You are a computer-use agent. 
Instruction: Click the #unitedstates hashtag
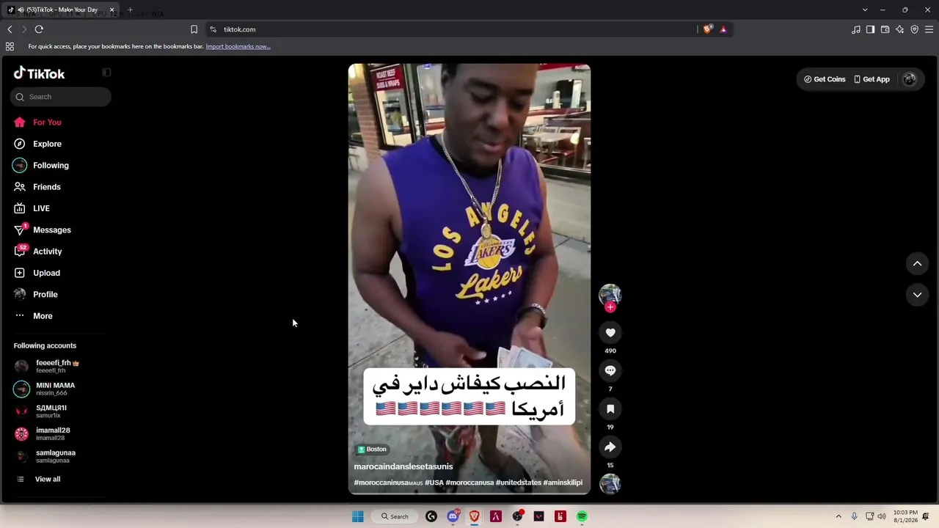coord(518,483)
